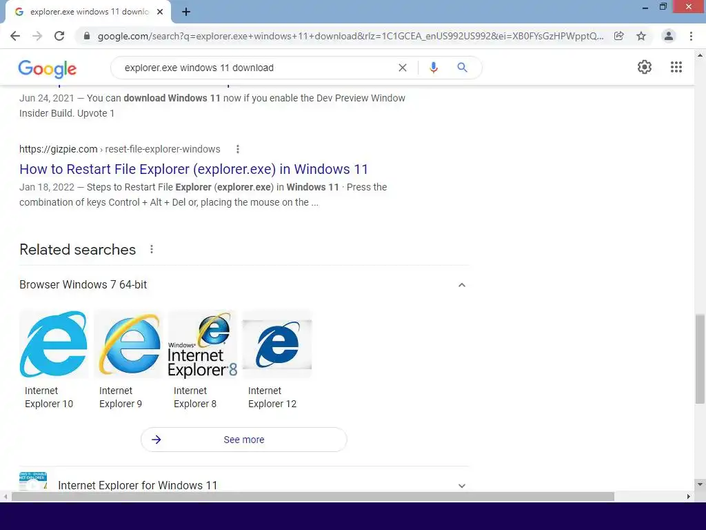The image size is (706, 530).
Task: Open How to Restart File Explorer result
Action: [x=194, y=169]
